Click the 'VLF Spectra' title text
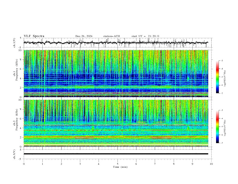The image size is (238, 184). click(34, 36)
